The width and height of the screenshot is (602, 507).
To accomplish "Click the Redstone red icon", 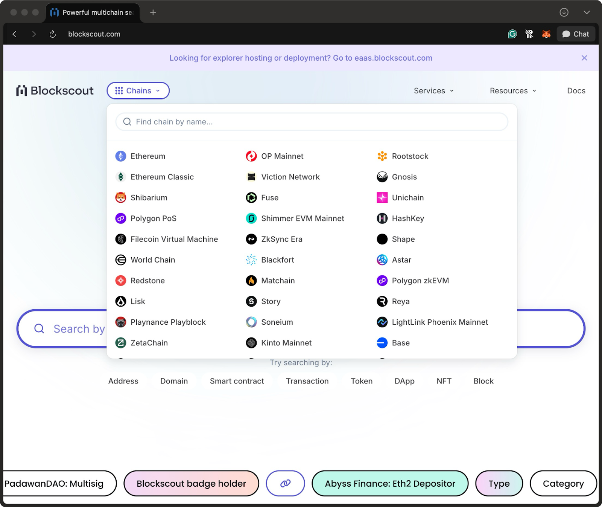I will point(120,281).
